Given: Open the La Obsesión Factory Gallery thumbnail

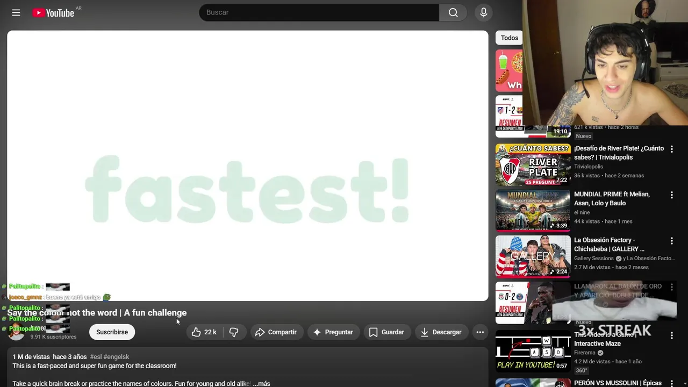Looking at the screenshot, I should (533, 256).
